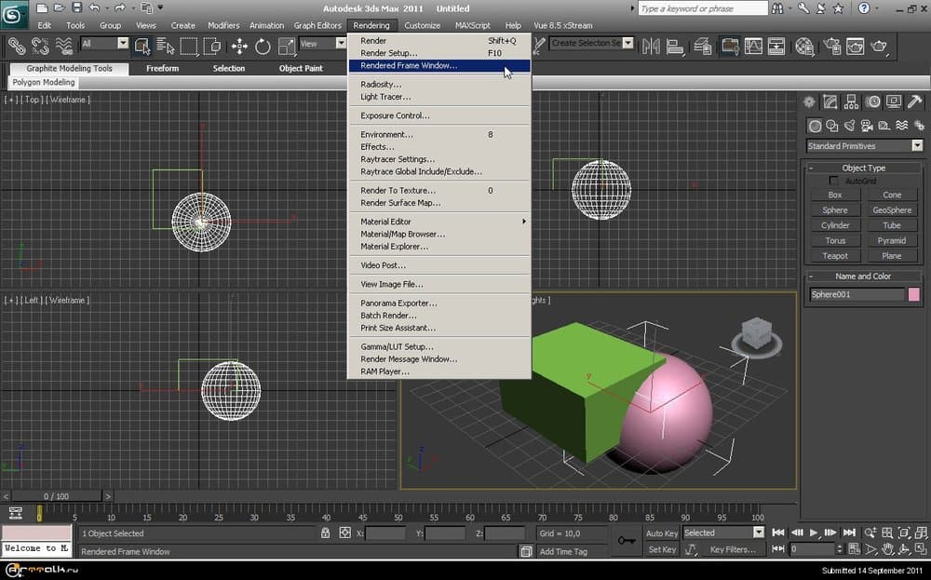The height and width of the screenshot is (580, 931).
Task: Open the Quick Access toolbar dropdown arrow
Action: click(x=160, y=7)
